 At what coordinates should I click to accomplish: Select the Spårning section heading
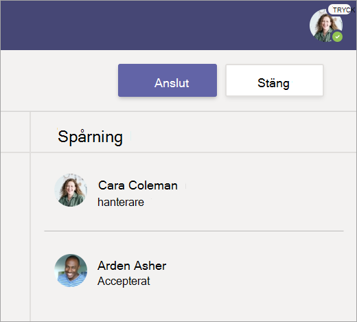90,137
